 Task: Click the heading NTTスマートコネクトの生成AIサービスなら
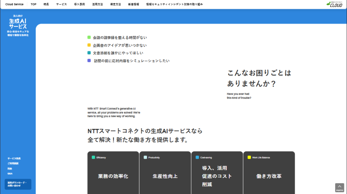coord(145,131)
